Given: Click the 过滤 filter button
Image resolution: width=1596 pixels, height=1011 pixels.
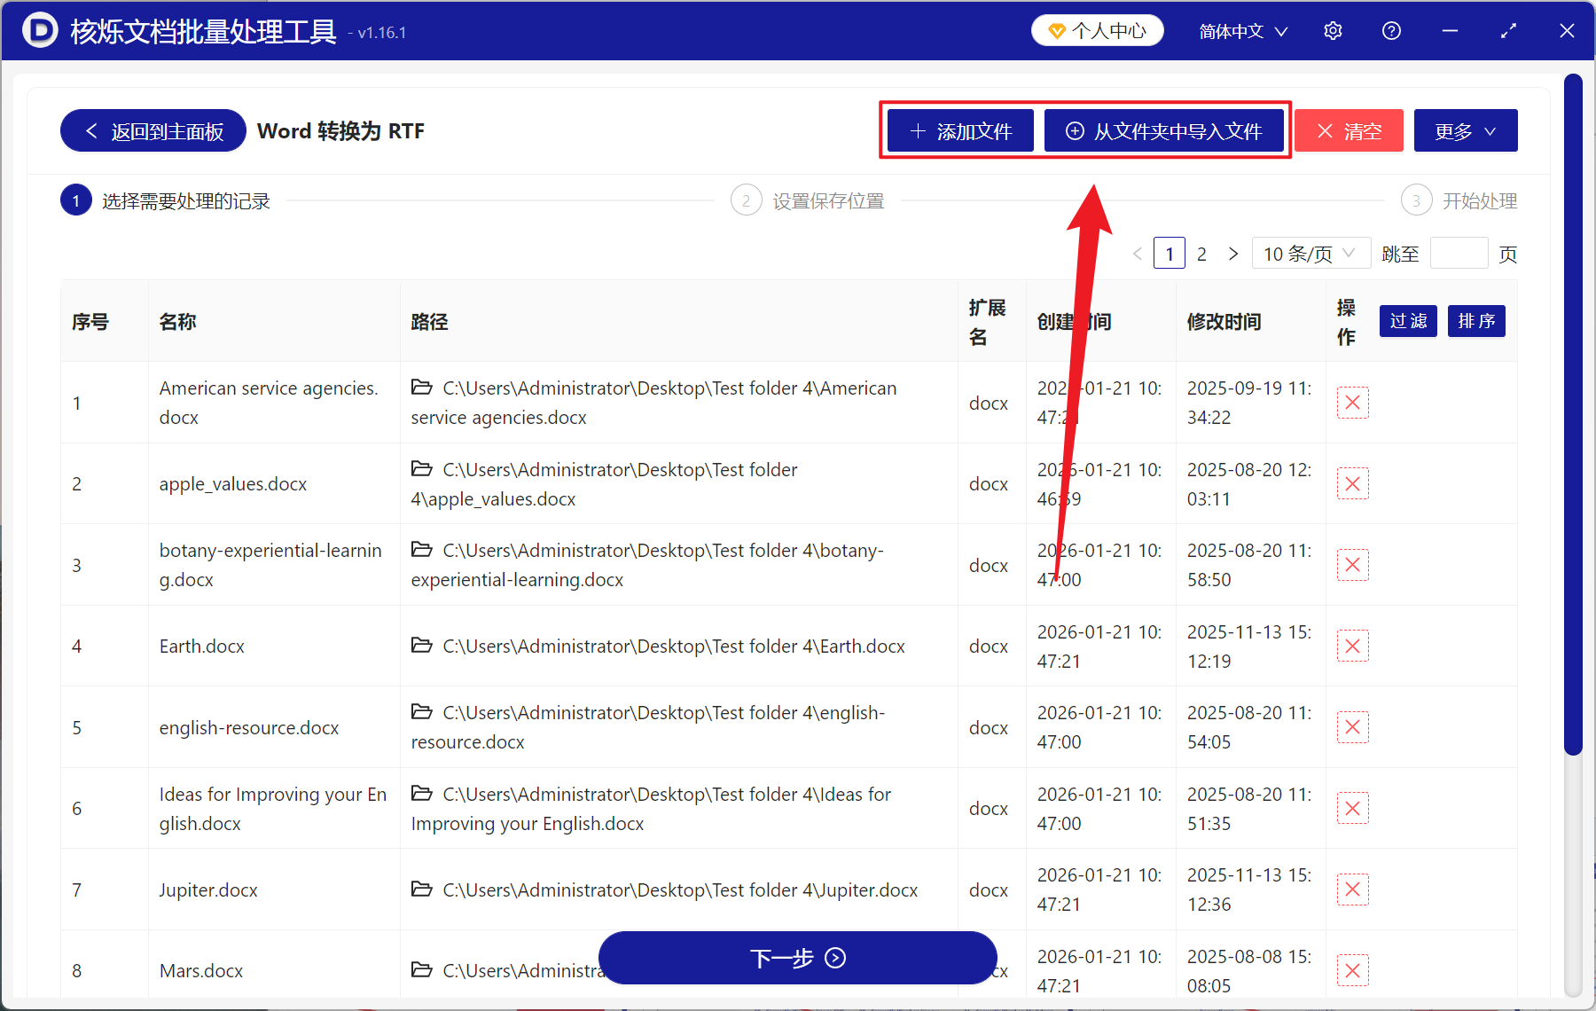Looking at the screenshot, I should [1407, 321].
